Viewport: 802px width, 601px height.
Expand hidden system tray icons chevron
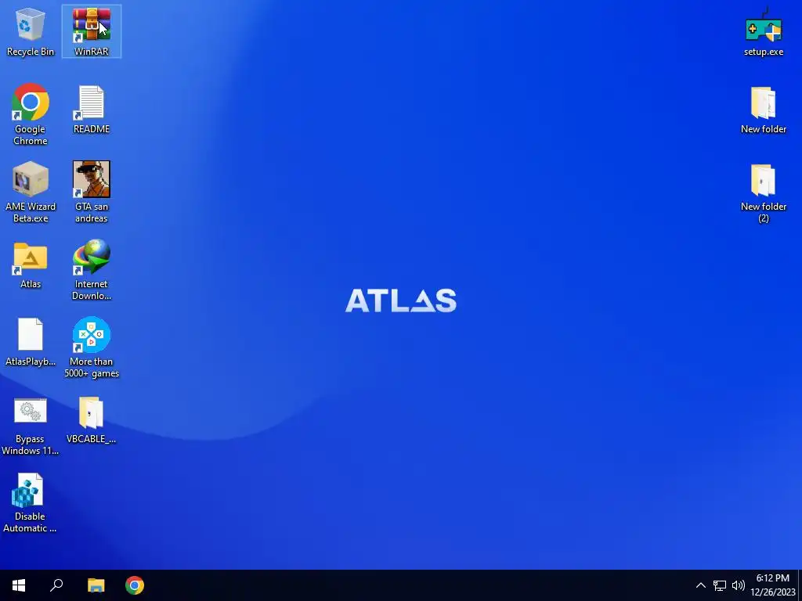[x=701, y=585]
